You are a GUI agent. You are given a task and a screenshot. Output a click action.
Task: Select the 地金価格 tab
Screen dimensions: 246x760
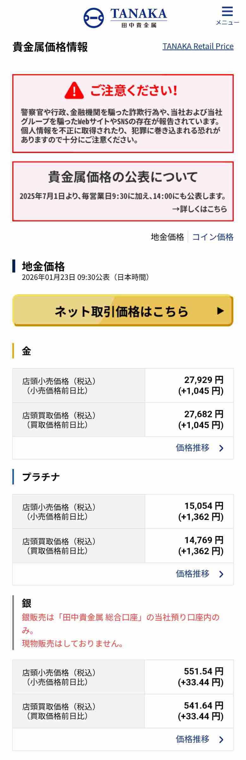pyautogui.click(x=167, y=237)
